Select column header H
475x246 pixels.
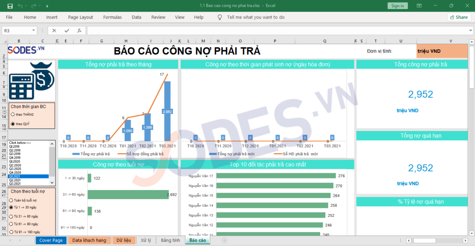pyautogui.click(x=126, y=41)
